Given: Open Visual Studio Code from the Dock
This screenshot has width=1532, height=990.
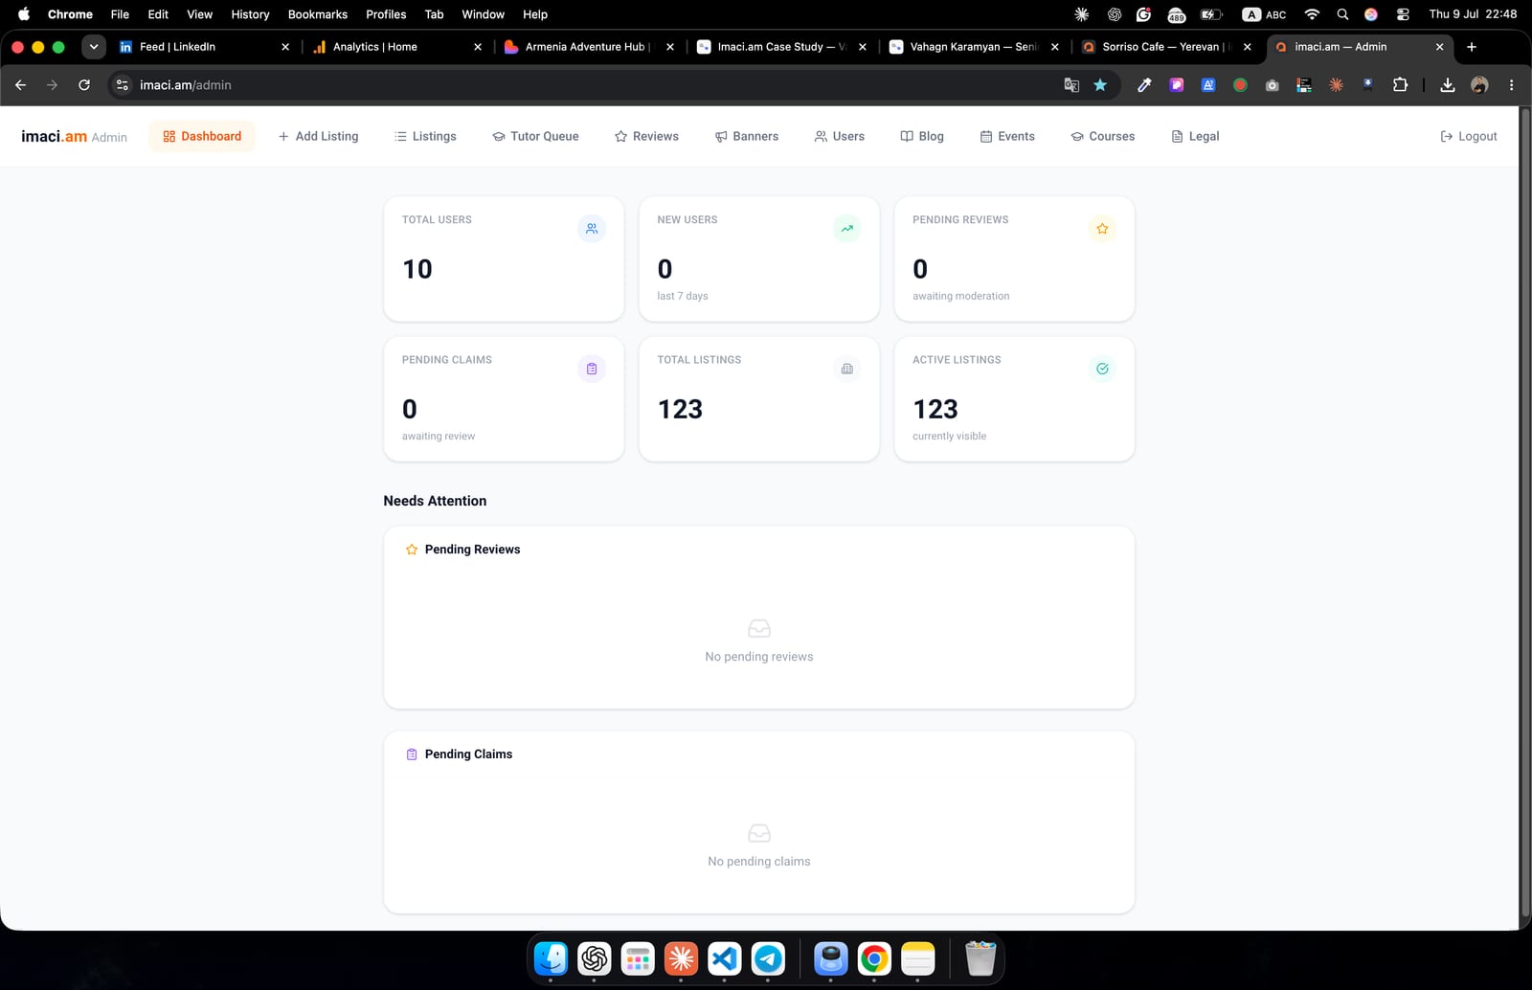Looking at the screenshot, I should click(725, 958).
